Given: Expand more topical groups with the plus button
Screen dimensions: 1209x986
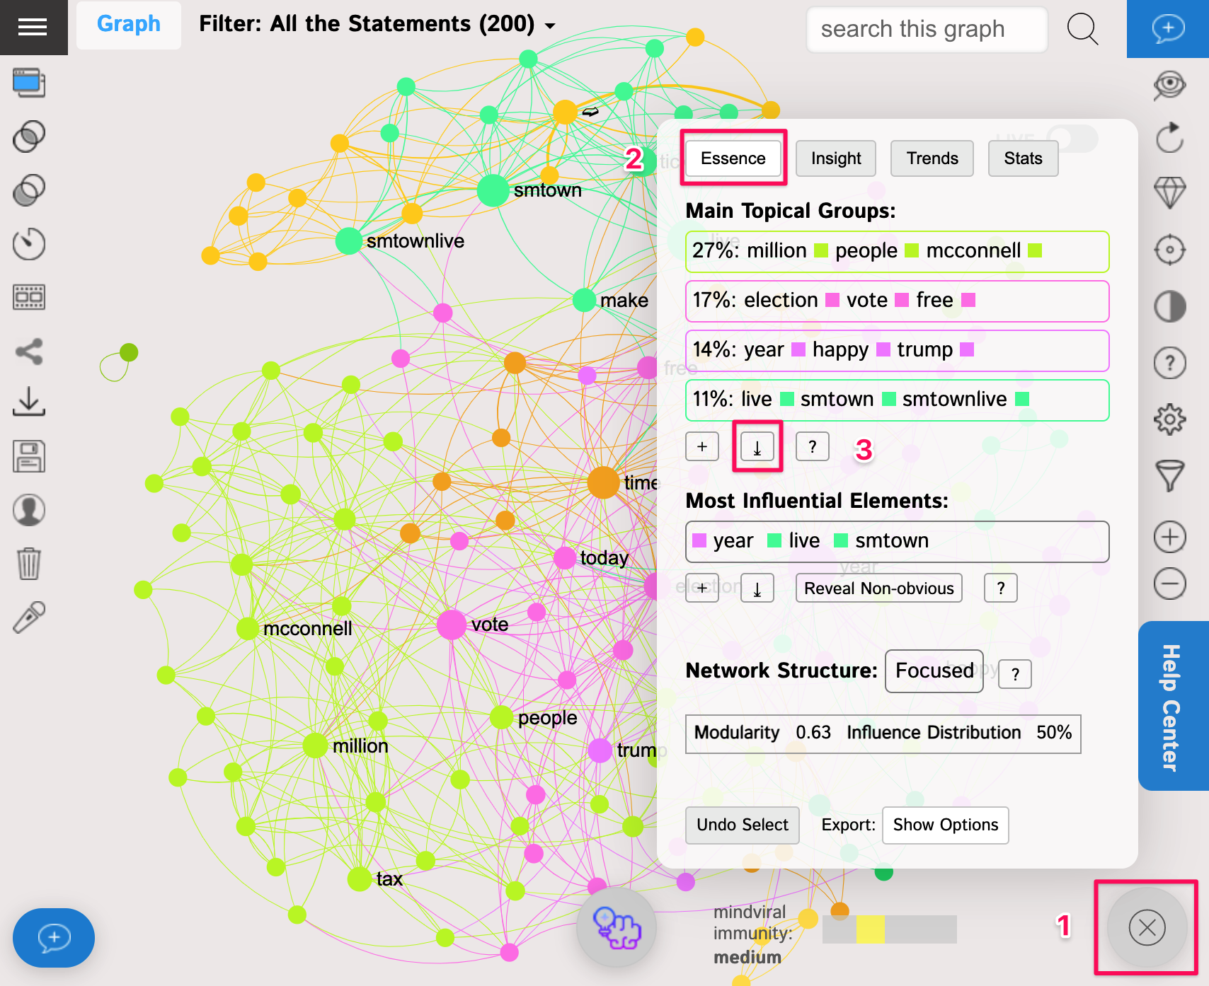Looking at the screenshot, I should [701, 446].
